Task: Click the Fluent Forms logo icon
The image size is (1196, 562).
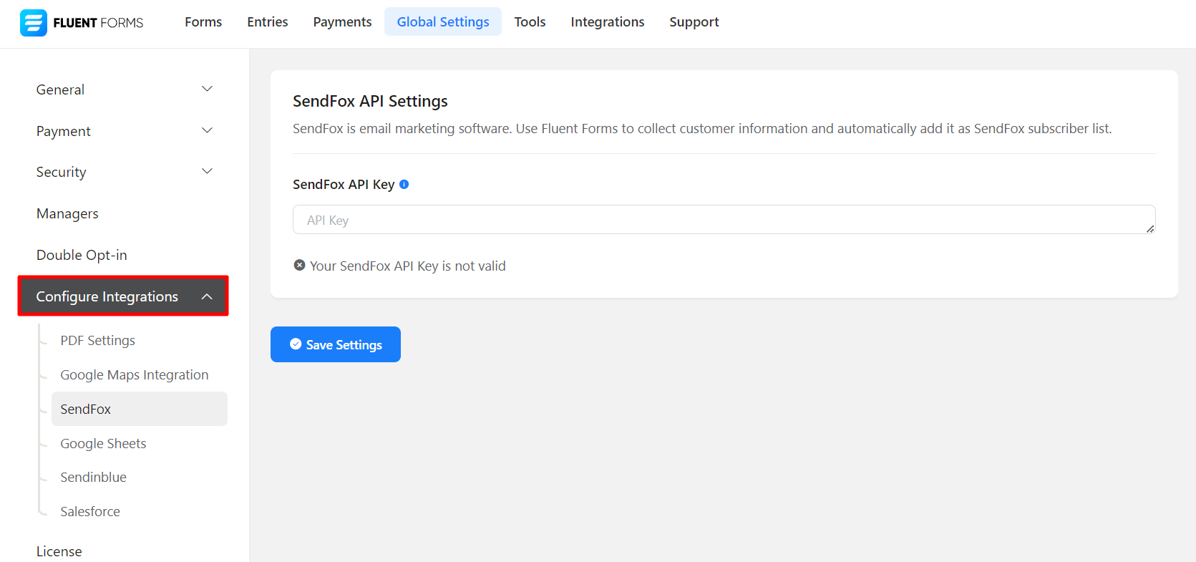Action: 33,23
